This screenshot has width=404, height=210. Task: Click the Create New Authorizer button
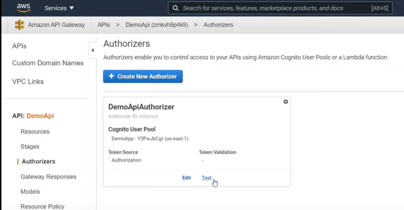click(x=143, y=76)
